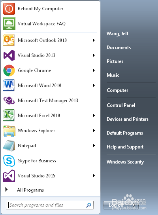The height and width of the screenshot is (215, 158).
Task: Click the Microsoft Word 2010 program label
Action: tap(39, 86)
